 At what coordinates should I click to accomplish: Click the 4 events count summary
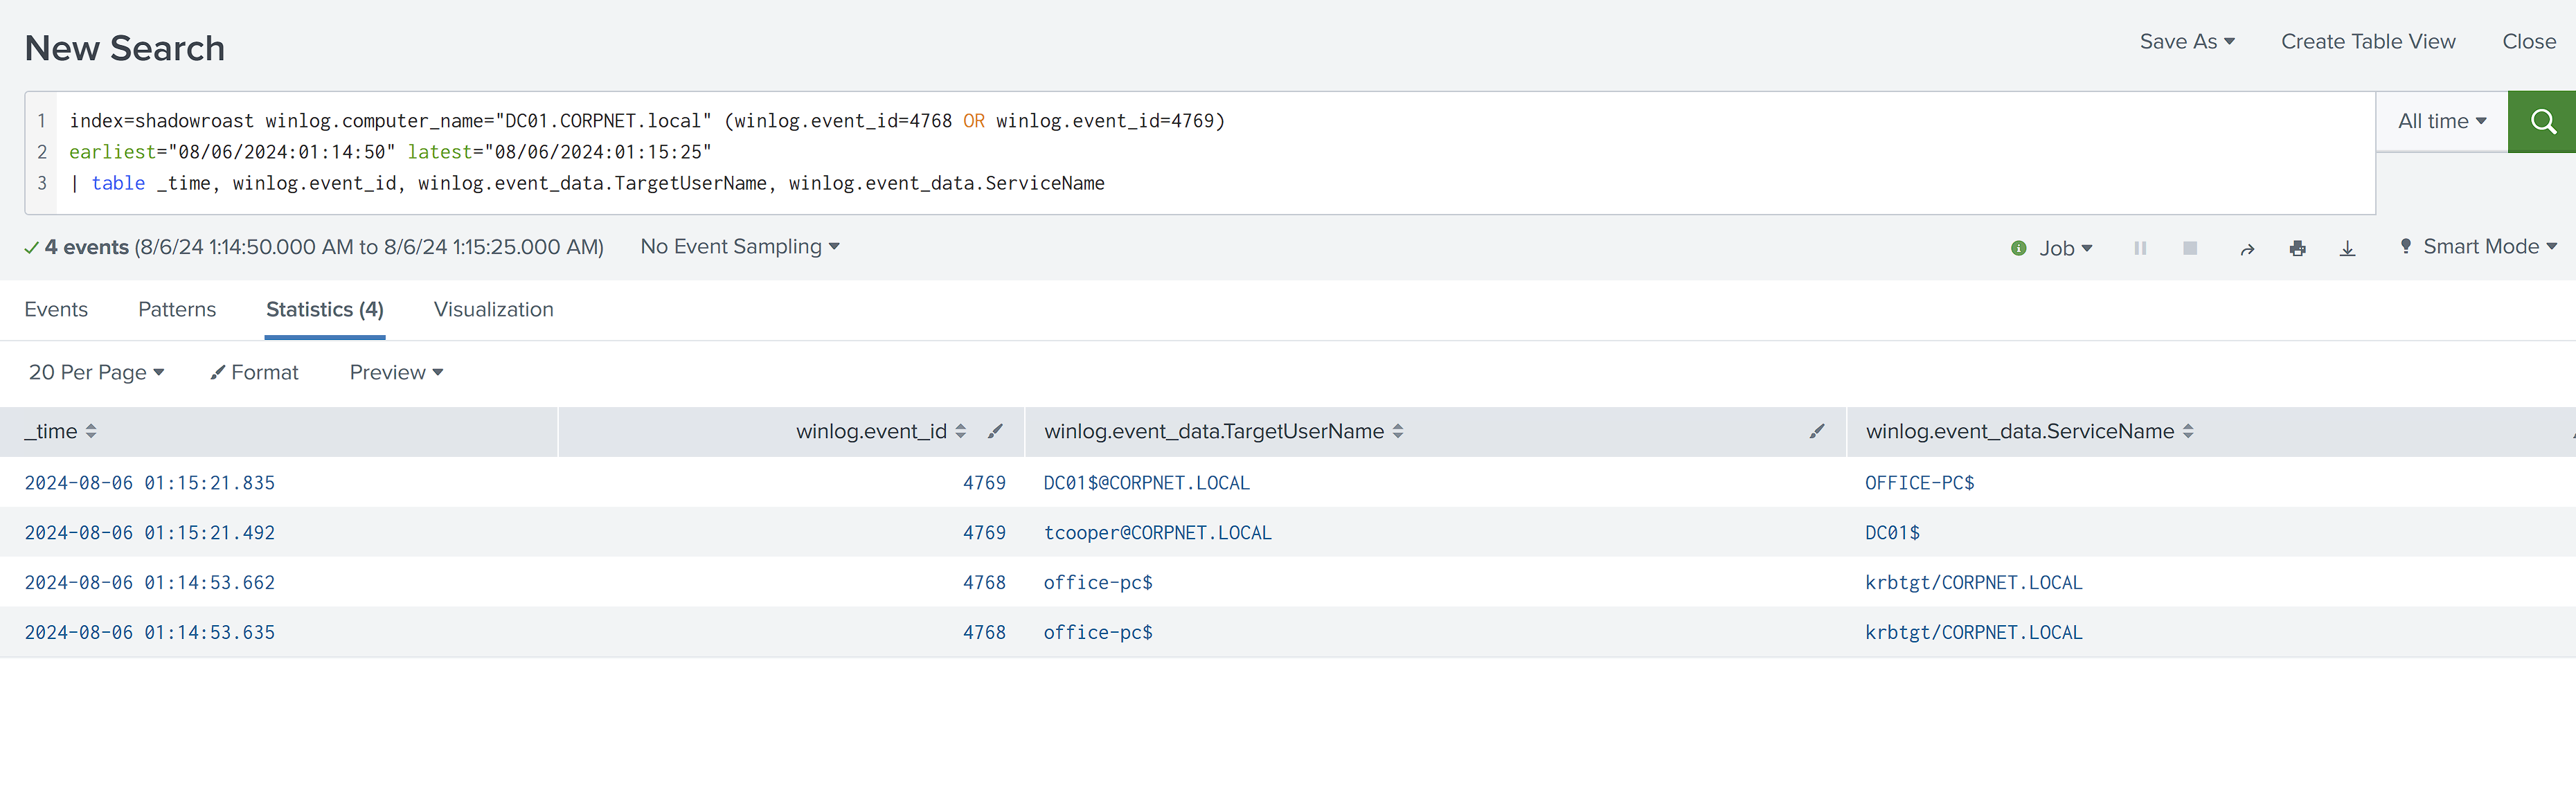(x=86, y=247)
